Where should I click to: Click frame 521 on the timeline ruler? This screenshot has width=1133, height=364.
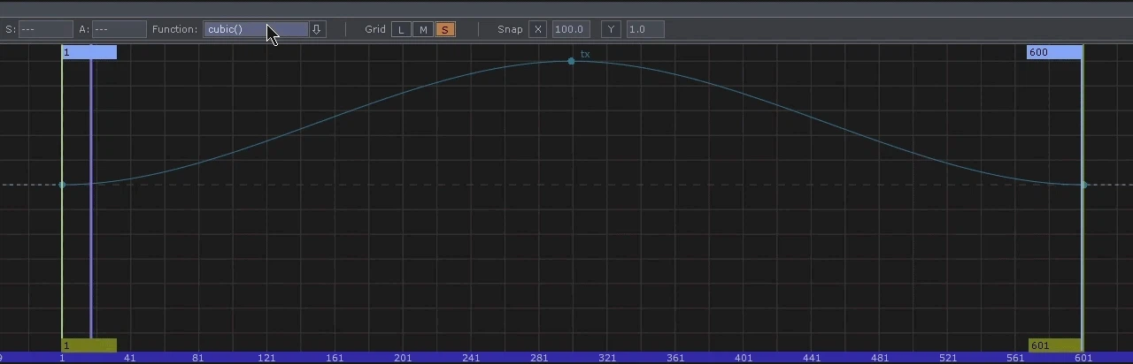pos(948,358)
